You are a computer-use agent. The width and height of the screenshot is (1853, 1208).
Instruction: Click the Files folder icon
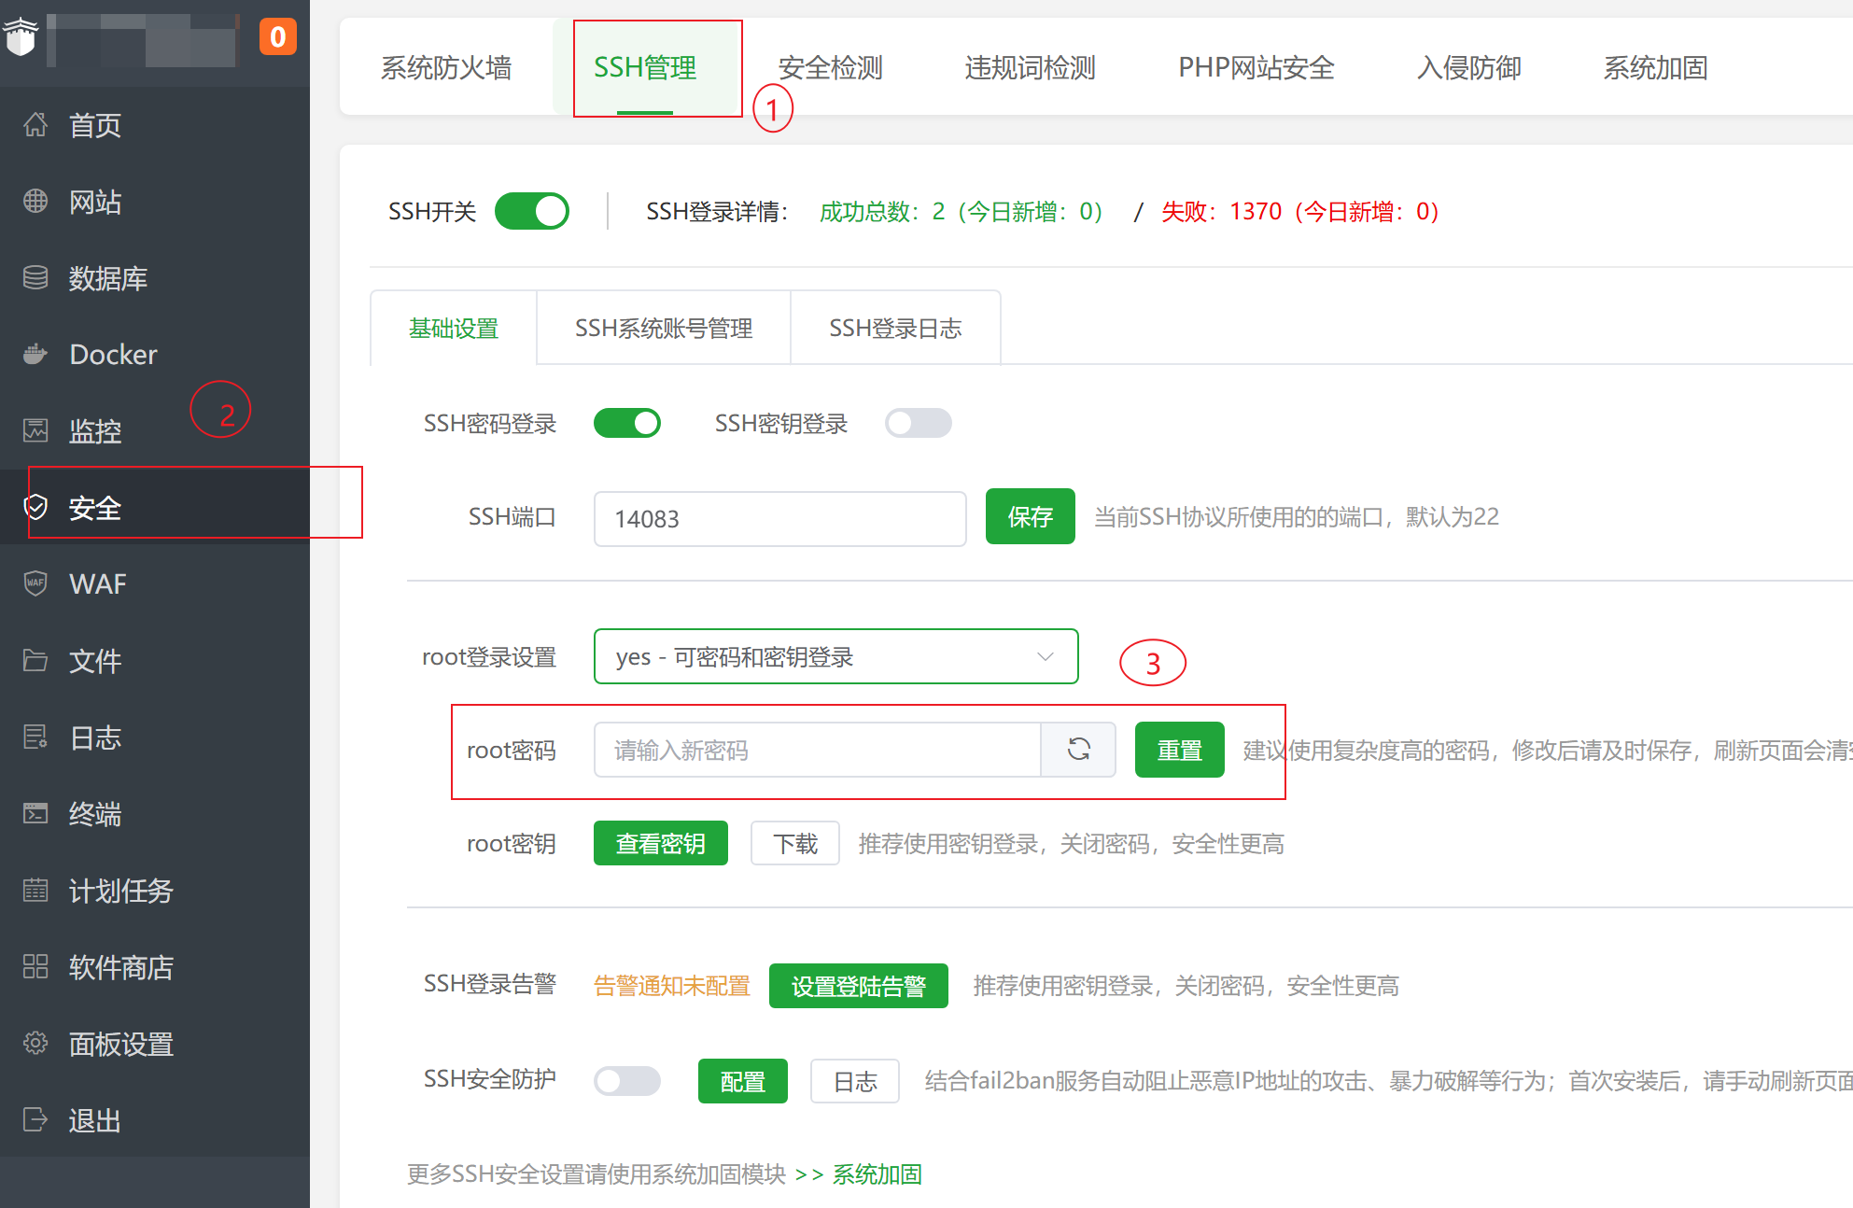click(35, 660)
